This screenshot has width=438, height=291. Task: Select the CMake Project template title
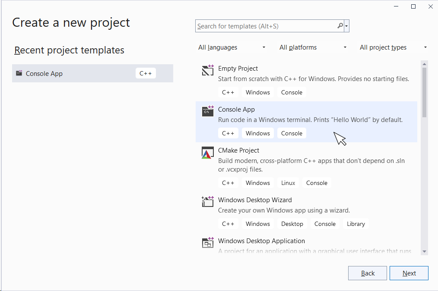238,150
